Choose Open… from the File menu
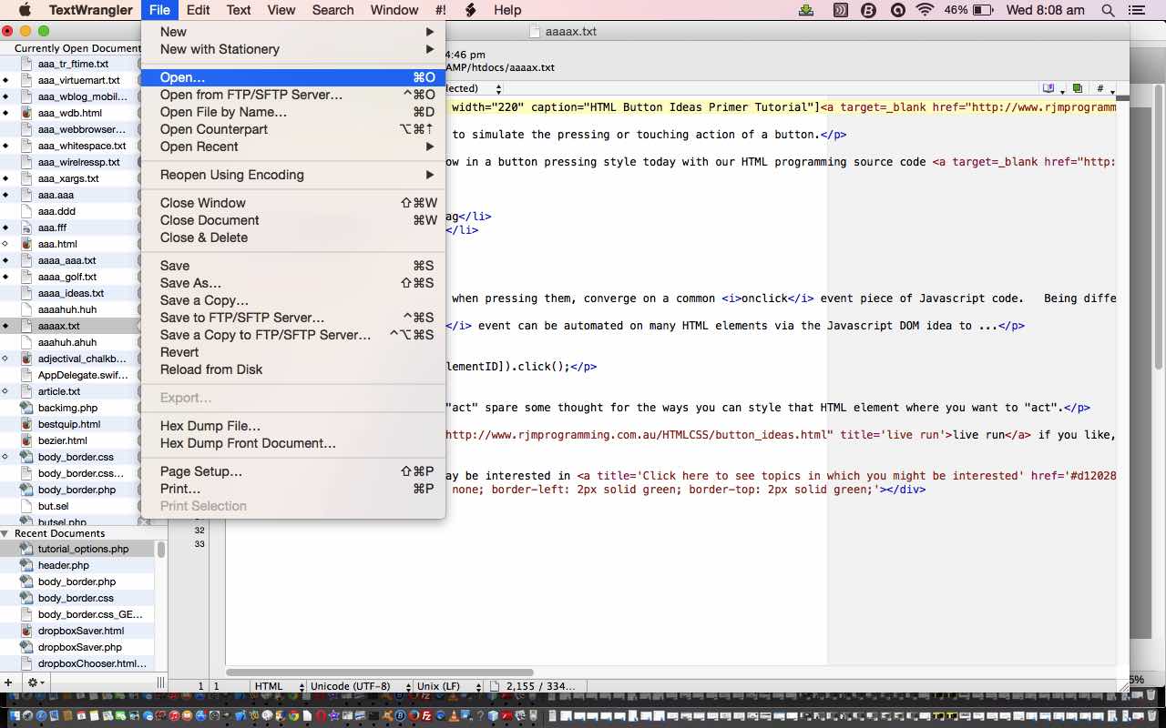 292,77
